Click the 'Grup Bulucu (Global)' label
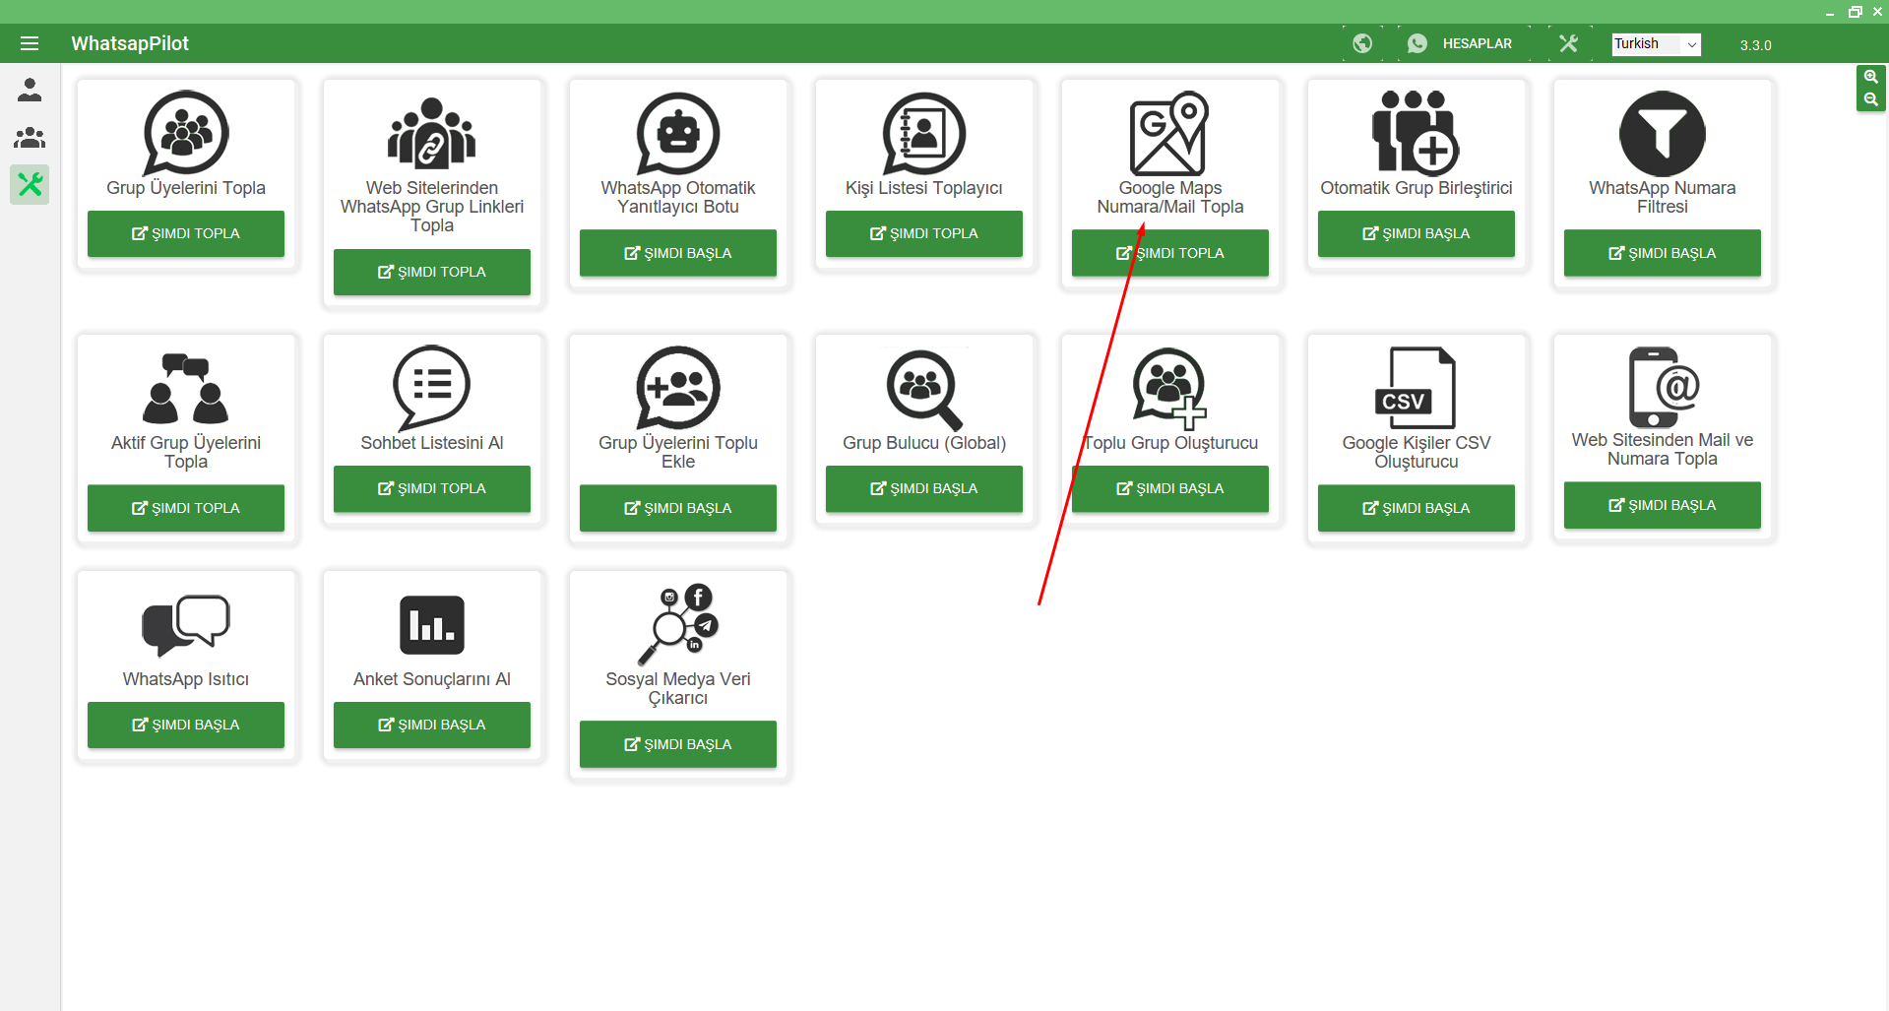This screenshot has height=1011, width=1889. pyautogui.click(x=924, y=443)
